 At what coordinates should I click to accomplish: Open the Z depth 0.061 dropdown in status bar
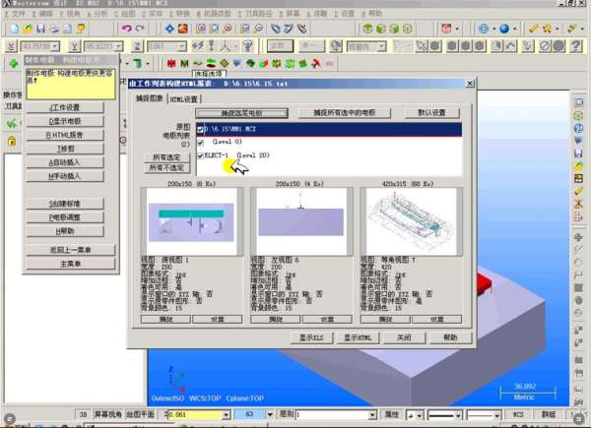(x=227, y=415)
